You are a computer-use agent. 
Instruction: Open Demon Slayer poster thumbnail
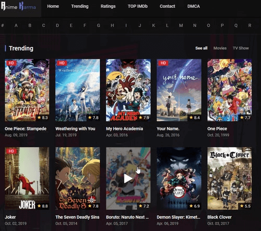pyautogui.click(x=179, y=178)
